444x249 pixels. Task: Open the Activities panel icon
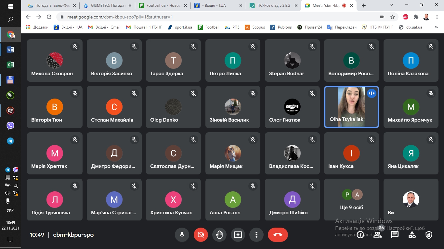(412, 235)
